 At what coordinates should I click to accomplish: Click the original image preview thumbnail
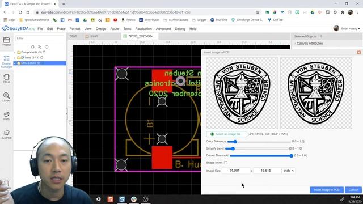(x=242, y=93)
